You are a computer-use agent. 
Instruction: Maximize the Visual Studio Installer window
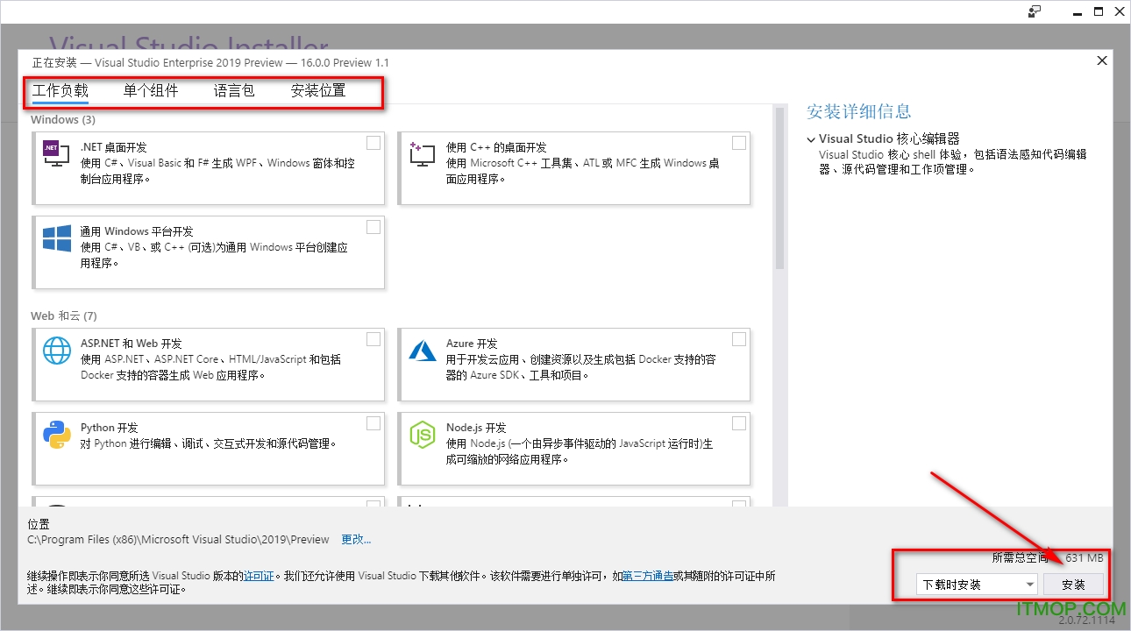(x=1099, y=11)
